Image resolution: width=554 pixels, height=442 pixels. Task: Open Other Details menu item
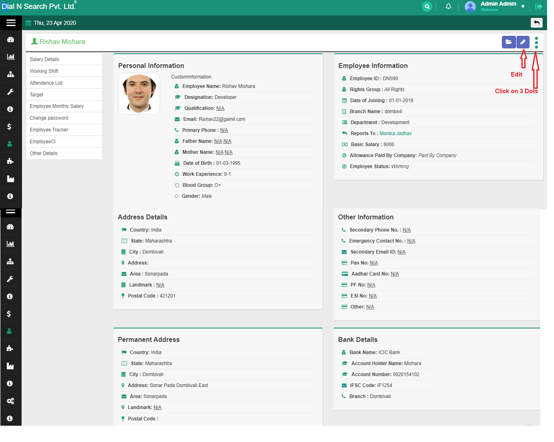44,153
